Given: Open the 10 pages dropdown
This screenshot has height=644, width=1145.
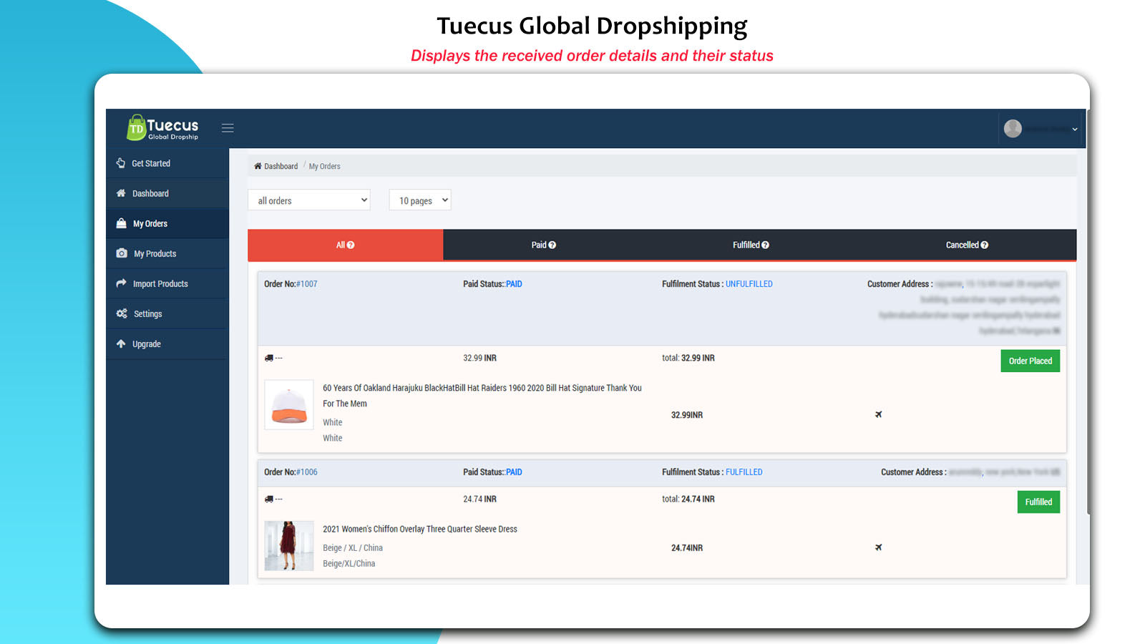Looking at the screenshot, I should click(420, 200).
